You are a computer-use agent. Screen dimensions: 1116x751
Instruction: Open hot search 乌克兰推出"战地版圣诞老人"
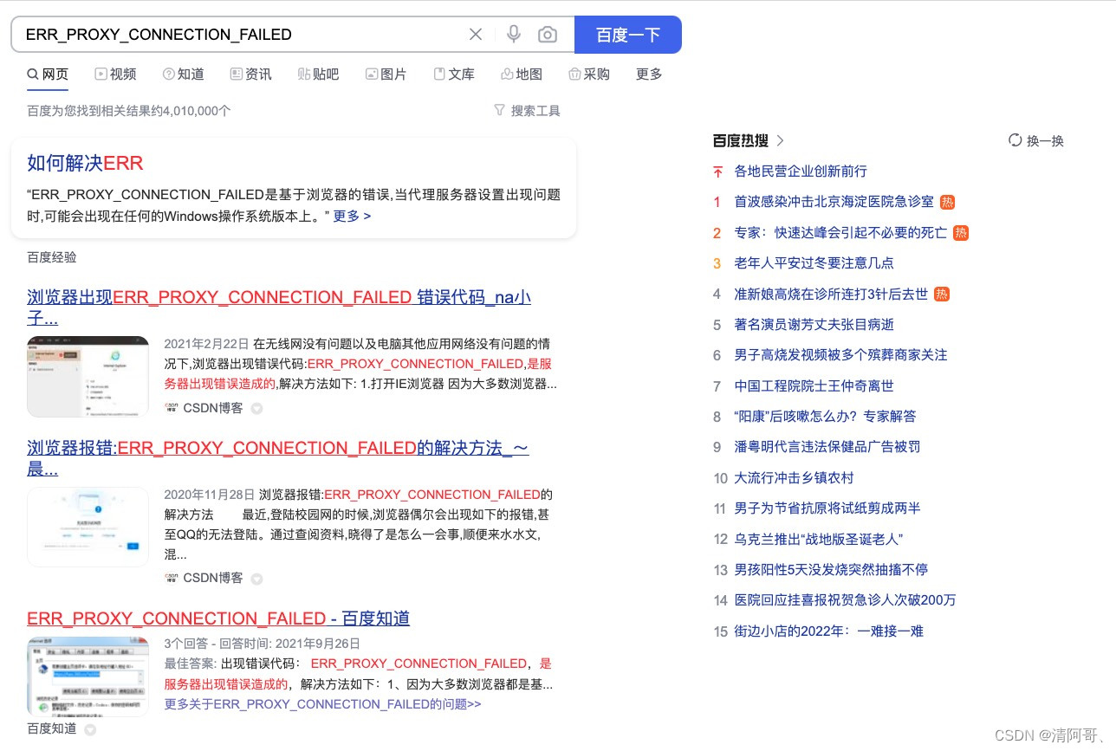point(819,540)
